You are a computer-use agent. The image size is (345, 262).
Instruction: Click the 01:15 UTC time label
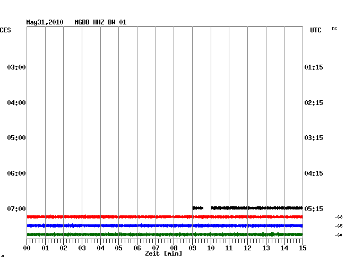point(314,67)
